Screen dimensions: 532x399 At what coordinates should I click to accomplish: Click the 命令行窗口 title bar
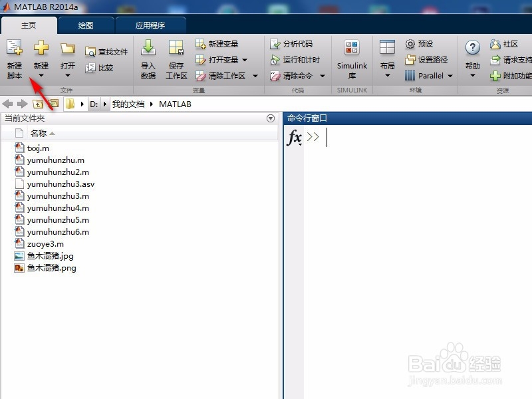(408, 118)
